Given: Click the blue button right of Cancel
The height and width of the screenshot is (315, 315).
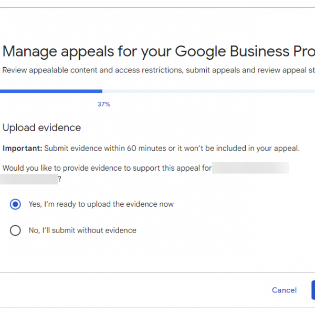Looking at the screenshot, I should tap(313, 290).
